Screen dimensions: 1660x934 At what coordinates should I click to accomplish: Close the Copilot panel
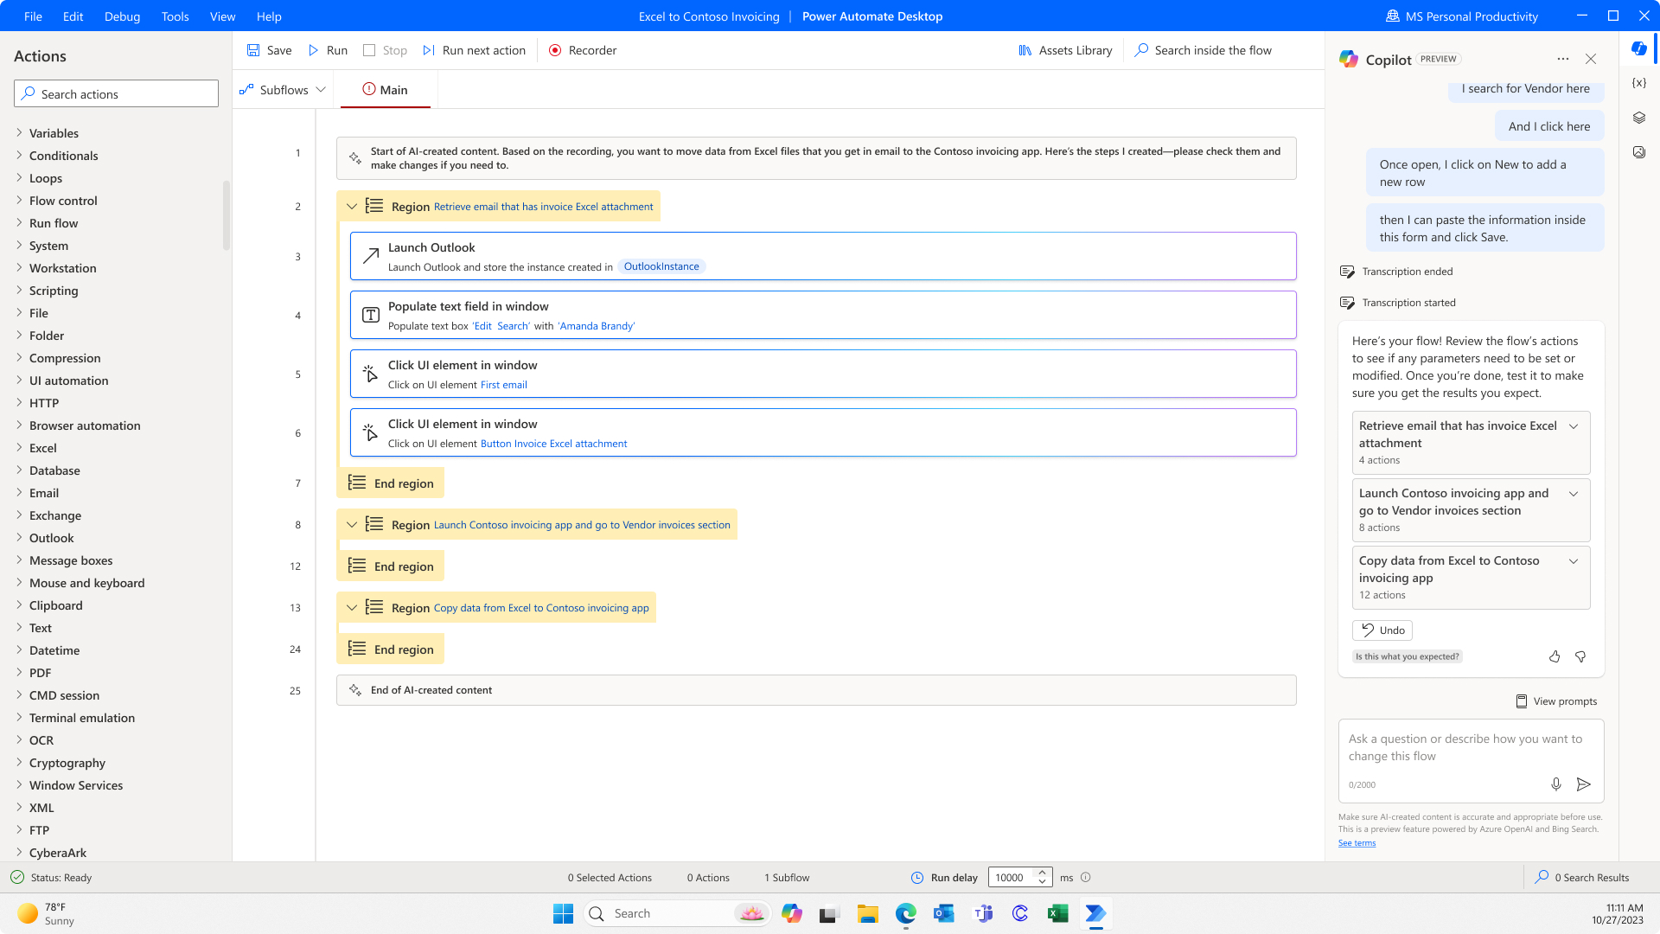(x=1591, y=59)
